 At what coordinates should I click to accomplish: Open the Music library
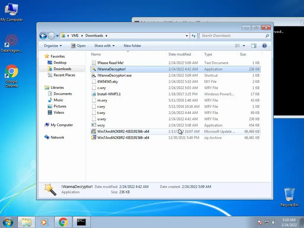point(58,100)
